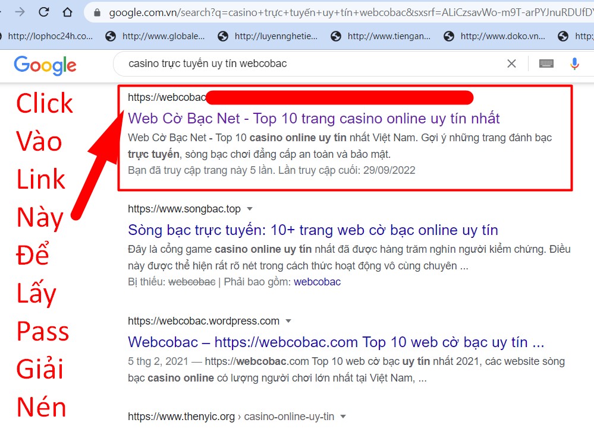Click the thenyic.org casino-online-uy-tin URL

[231, 417]
